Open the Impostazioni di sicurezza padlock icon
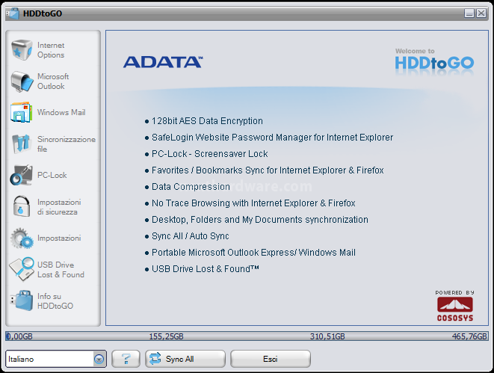Screen dimensions: 494x373 click(x=22, y=206)
